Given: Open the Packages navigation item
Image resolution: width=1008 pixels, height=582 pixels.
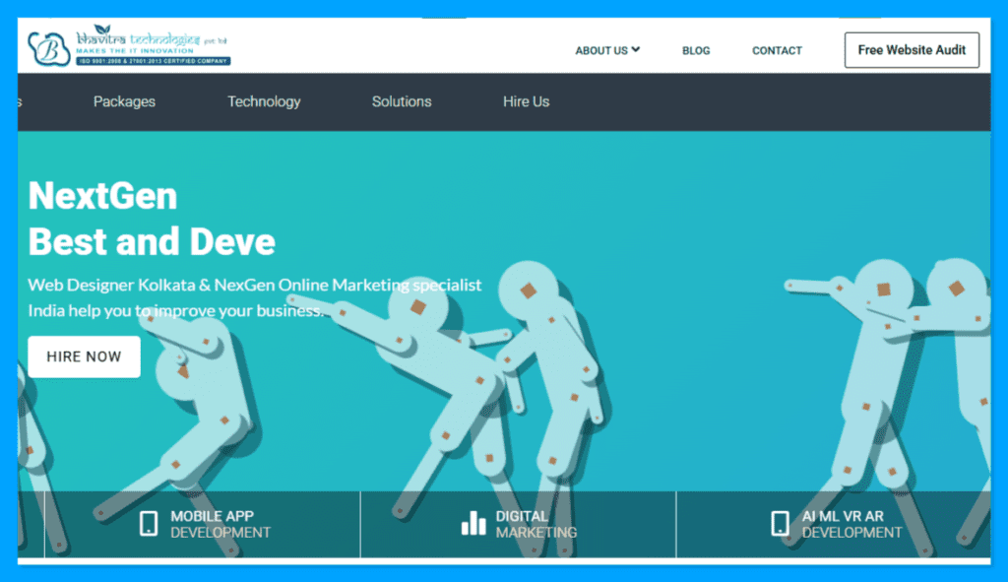Looking at the screenshot, I should [x=124, y=101].
